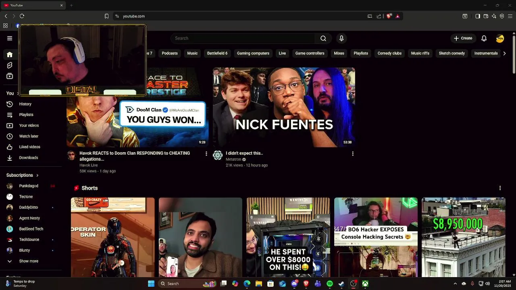Open the Subscriptions icon in the mini sidebar
516x290 pixels.
pos(10,76)
